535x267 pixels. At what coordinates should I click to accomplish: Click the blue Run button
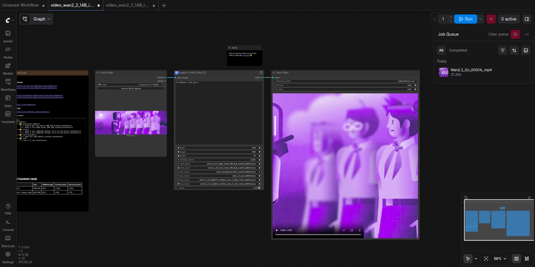[x=465, y=19]
